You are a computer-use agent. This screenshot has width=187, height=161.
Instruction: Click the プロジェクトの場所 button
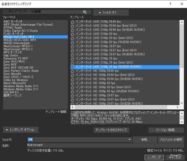(x=171, y=139)
